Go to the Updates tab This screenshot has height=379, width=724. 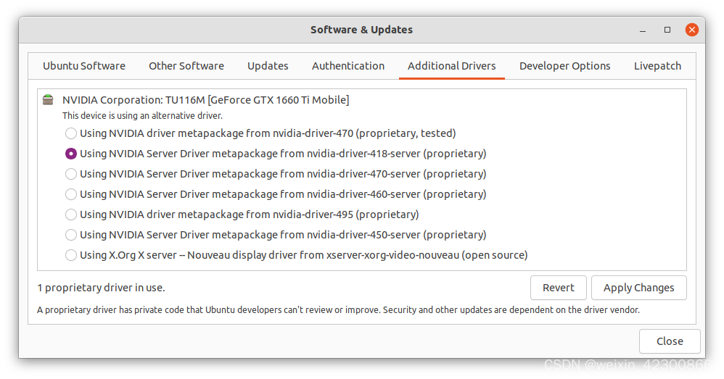pyautogui.click(x=268, y=66)
